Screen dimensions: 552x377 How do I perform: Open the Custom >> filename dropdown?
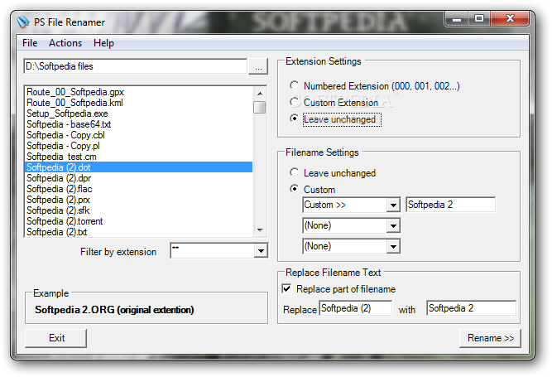coord(393,205)
